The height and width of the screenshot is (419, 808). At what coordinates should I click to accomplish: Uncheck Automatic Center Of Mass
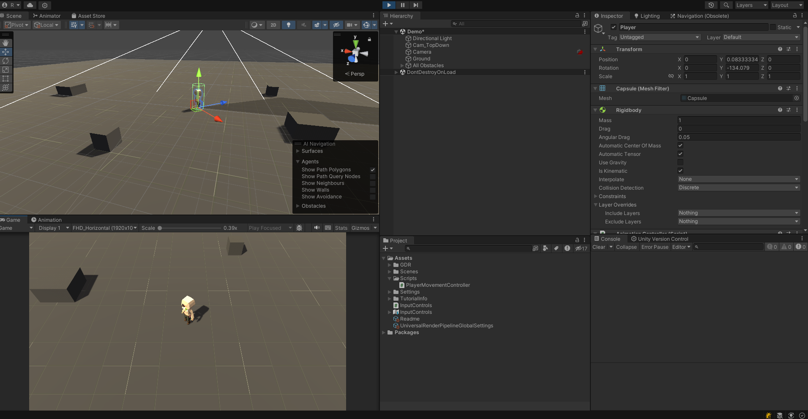[x=680, y=146]
